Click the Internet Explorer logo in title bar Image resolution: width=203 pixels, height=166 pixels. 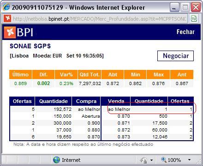[6, 7]
